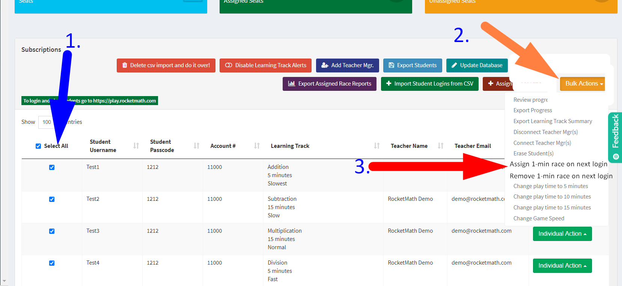Select Assign 1-min race on next login
Viewport: 622px width, 286px height.
click(558, 164)
